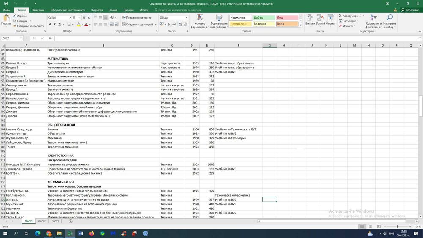
Task: Click the Save icon in the quick access toolbar
Action: point(5,3)
